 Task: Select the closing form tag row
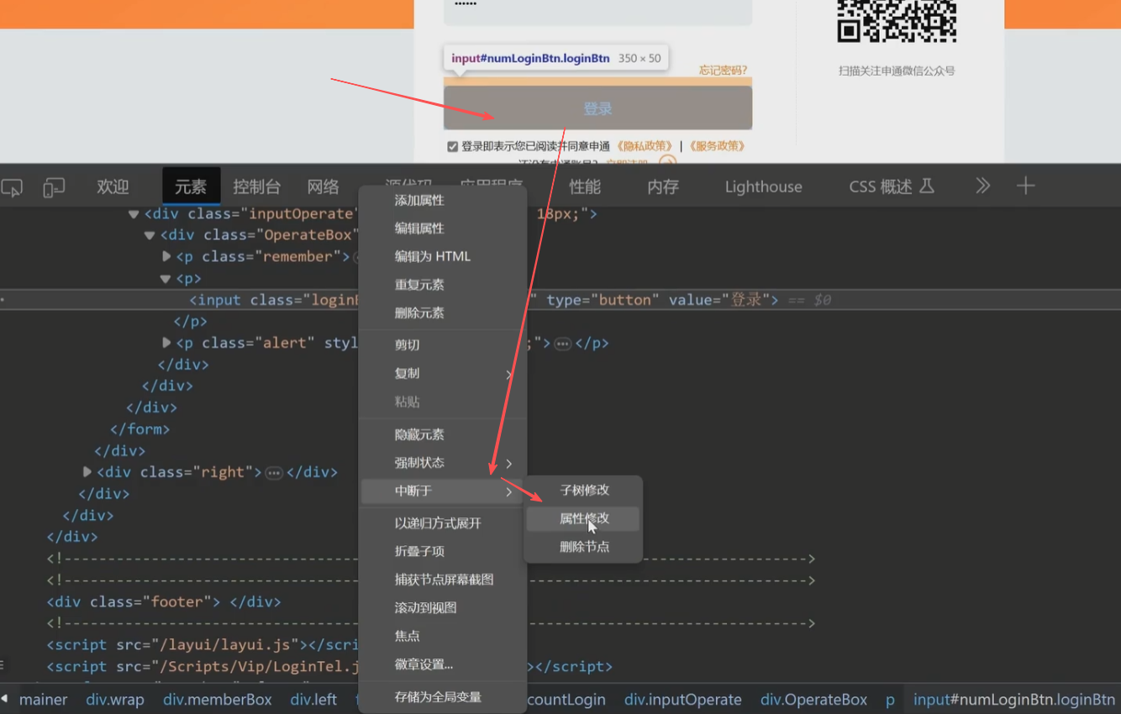tap(140, 429)
